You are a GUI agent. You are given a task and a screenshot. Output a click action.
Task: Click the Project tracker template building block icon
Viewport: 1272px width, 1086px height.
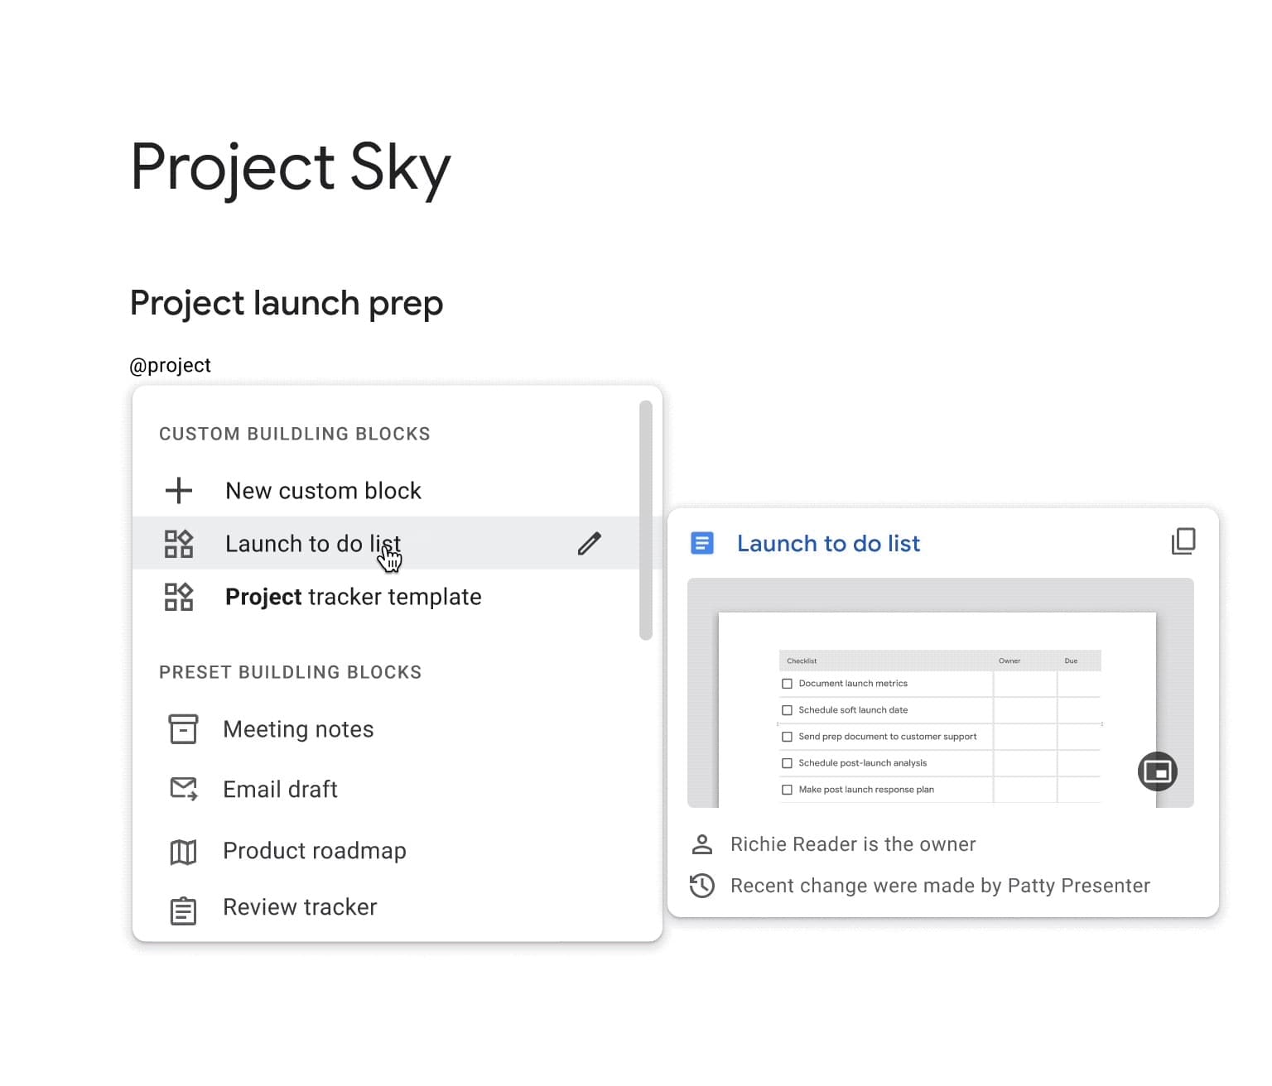tap(178, 597)
